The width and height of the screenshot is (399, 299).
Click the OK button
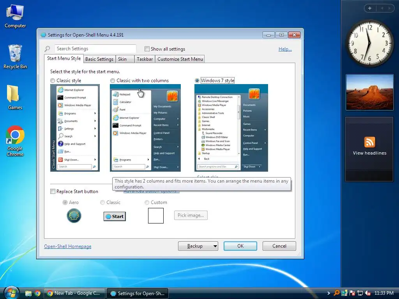(x=240, y=246)
